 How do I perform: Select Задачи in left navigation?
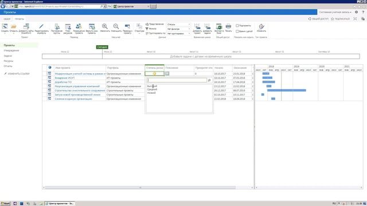point(7,56)
